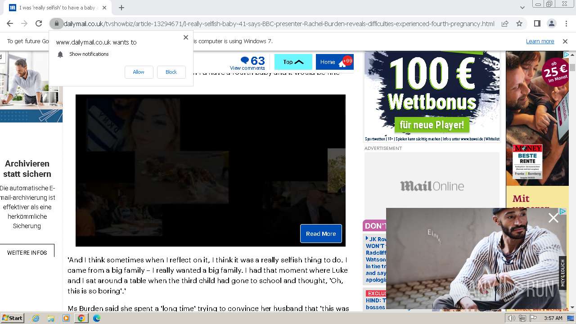Click the 100 € Wettbonus advertisement
Viewport: 576px width, 324px height.
pyautogui.click(x=432, y=96)
